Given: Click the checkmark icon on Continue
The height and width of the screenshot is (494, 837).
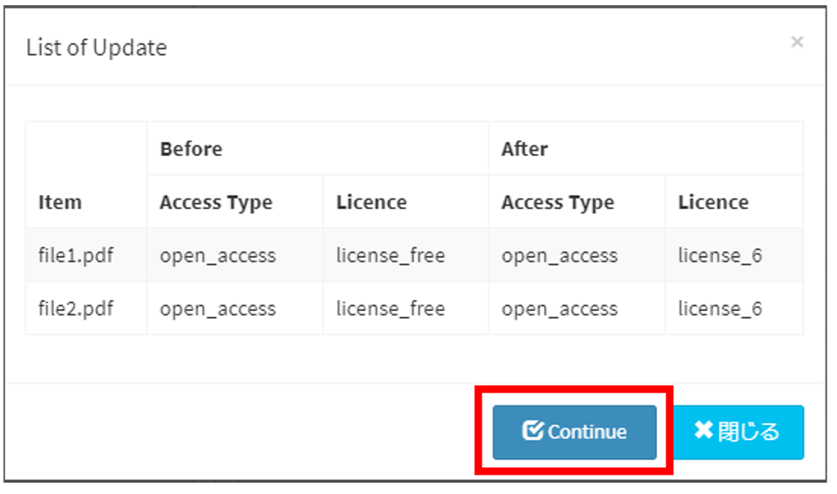Looking at the screenshot, I should (x=532, y=431).
